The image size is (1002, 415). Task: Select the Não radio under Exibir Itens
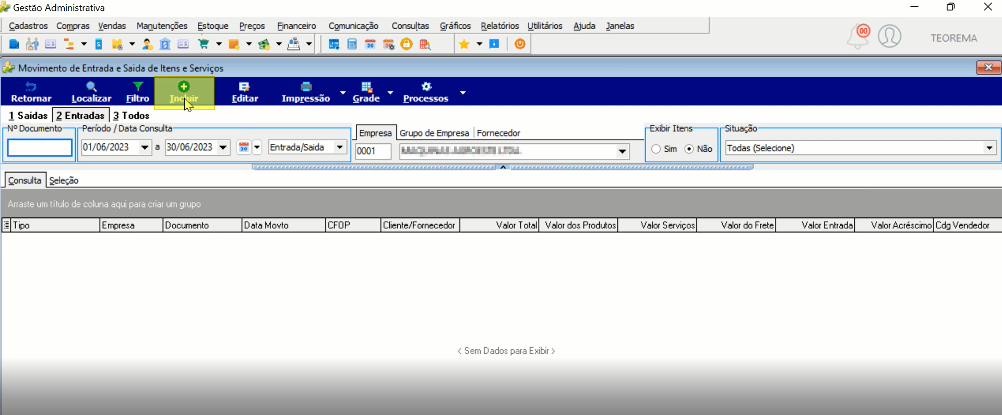[x=689, y=149]
